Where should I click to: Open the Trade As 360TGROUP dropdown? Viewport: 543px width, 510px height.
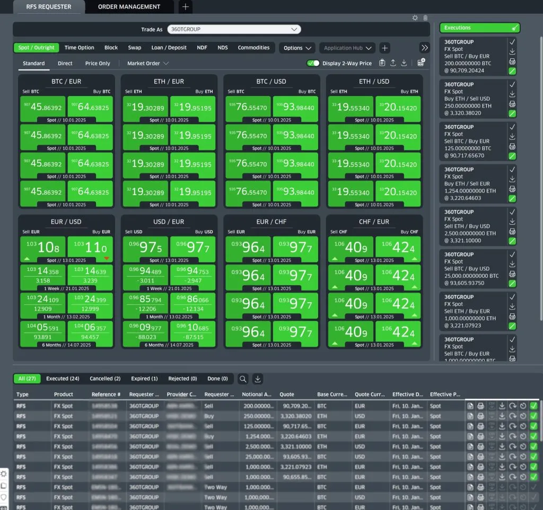click(x=234, y=30)
